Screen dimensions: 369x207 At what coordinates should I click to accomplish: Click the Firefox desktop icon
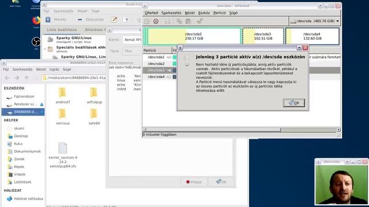click(x=36, y=21)
